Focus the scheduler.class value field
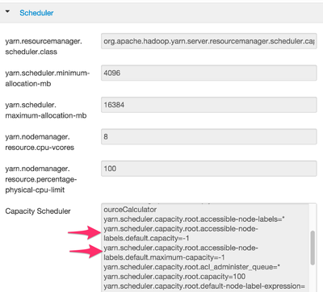Screen dimensions: 323x292 point(209,41)
